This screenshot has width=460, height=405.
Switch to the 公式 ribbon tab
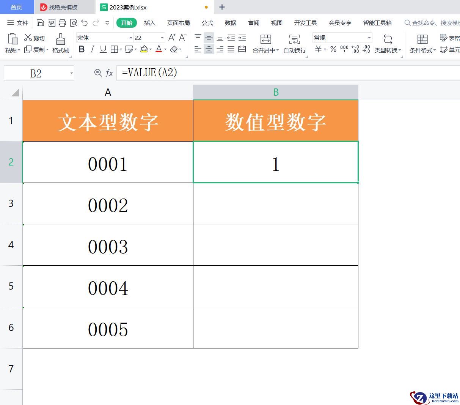click(207, 23)
